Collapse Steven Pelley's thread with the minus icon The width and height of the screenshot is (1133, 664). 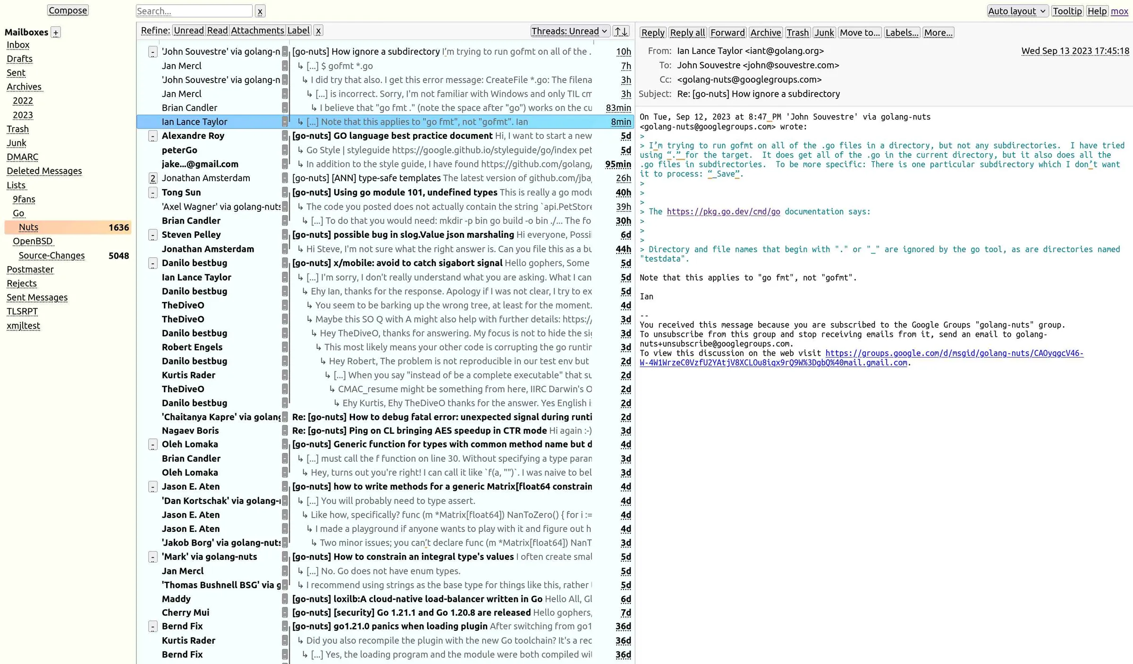click(x=152, y=235)
